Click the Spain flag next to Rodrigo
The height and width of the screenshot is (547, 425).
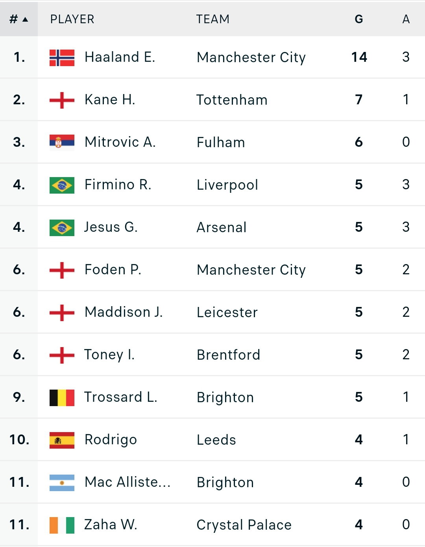(62, 440)
